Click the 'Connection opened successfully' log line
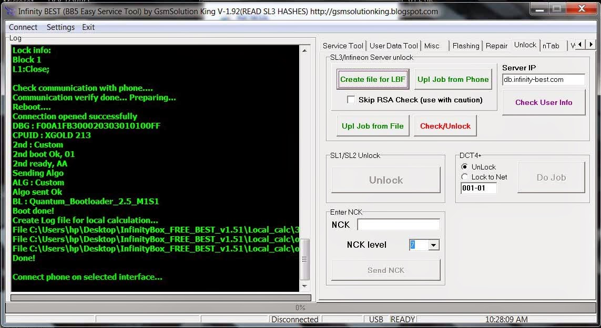Screen dimensions: 601x328 [x=75, y=117]
